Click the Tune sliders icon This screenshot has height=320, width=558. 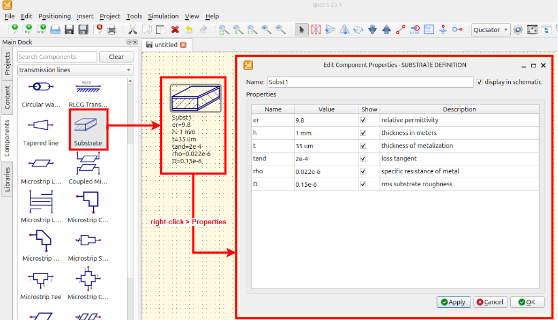click(x=532, y=30)
